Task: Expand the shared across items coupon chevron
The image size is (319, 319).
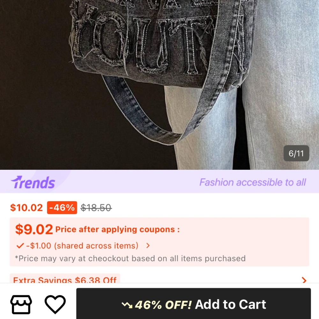Action: (148, 246)
